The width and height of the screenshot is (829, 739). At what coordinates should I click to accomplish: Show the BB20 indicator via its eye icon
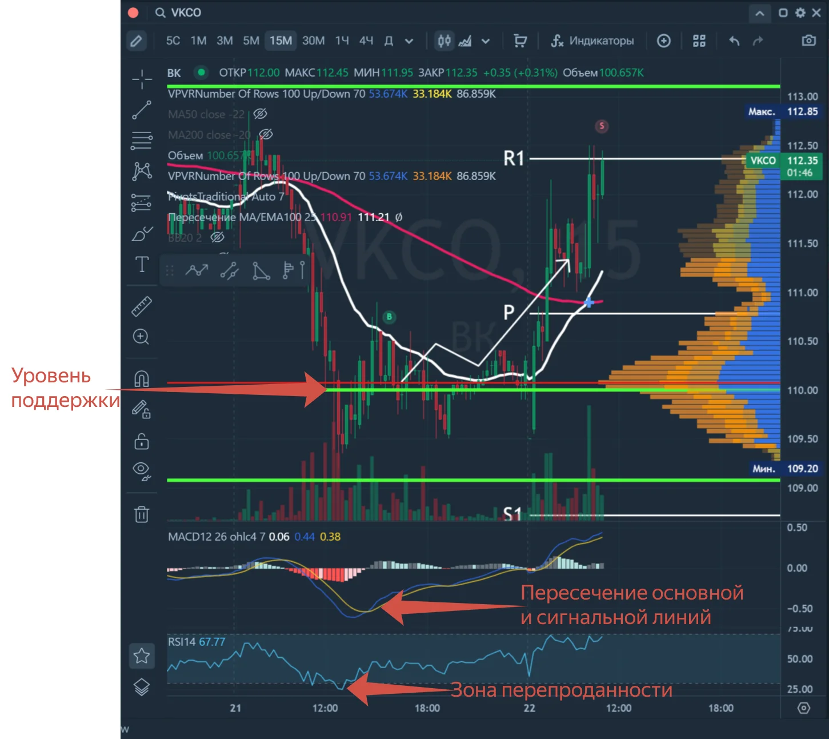(x=218, y=237)
